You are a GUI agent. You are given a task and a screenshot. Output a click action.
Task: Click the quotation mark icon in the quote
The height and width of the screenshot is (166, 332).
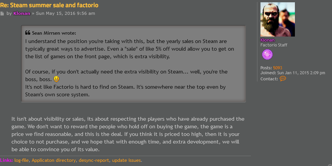28,33
